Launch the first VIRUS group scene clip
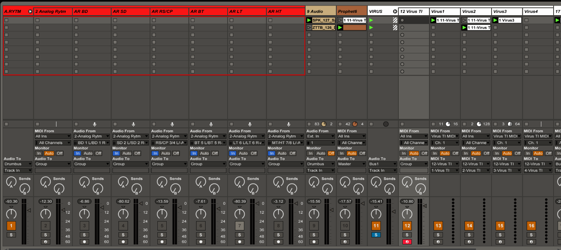 point(371,20)
